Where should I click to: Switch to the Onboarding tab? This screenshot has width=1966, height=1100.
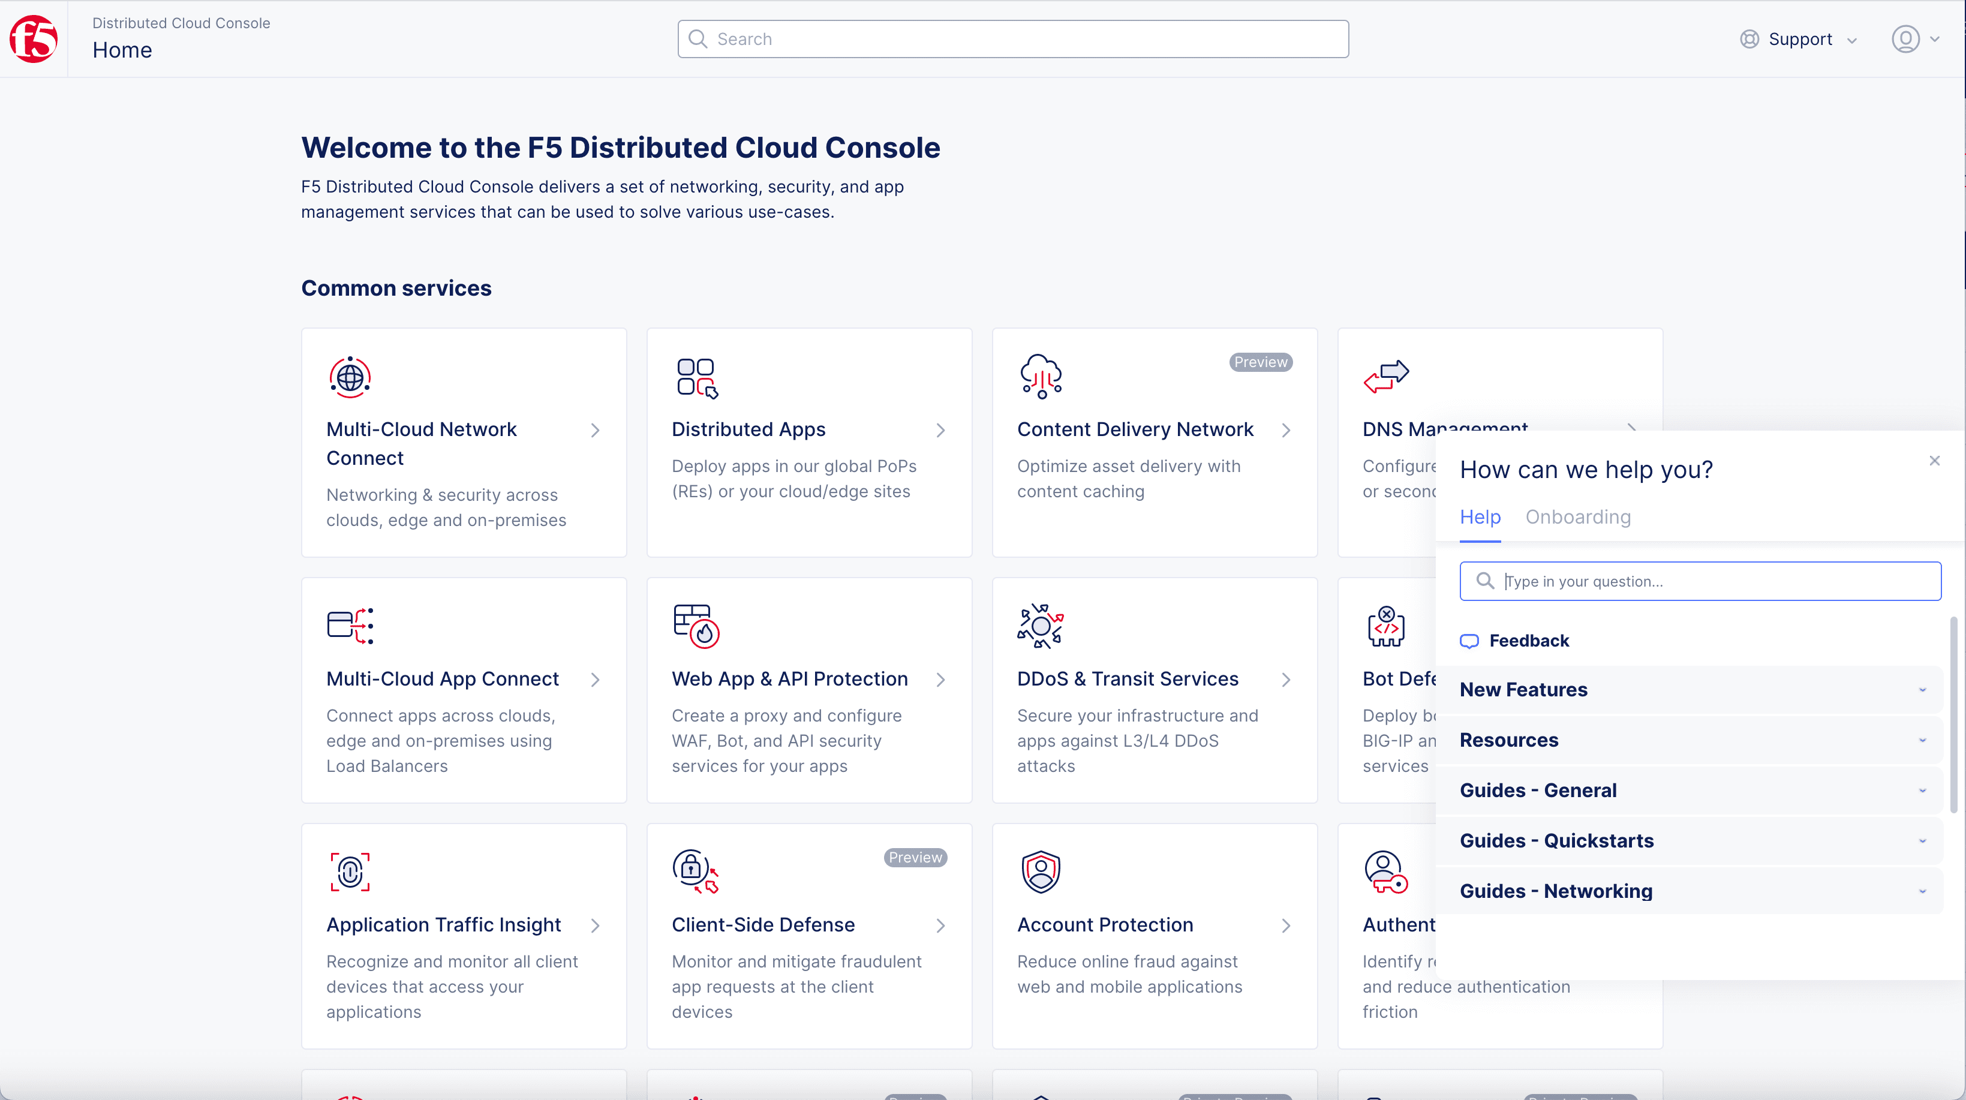[x=1577, y=517]
